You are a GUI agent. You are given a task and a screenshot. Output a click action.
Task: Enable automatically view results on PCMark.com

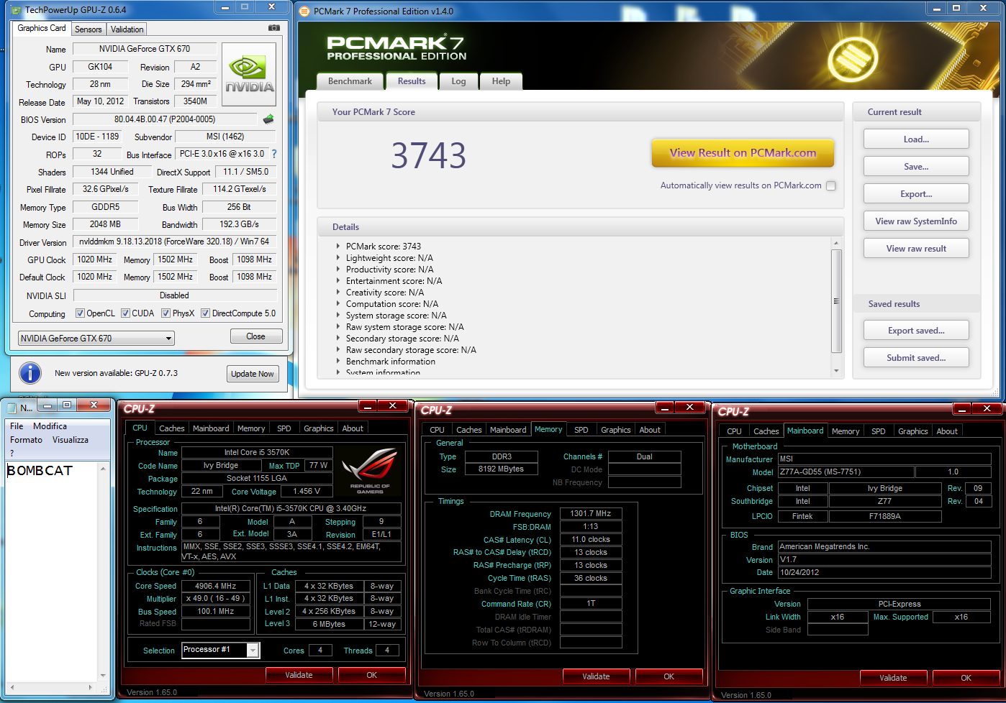tap(831, 185)
